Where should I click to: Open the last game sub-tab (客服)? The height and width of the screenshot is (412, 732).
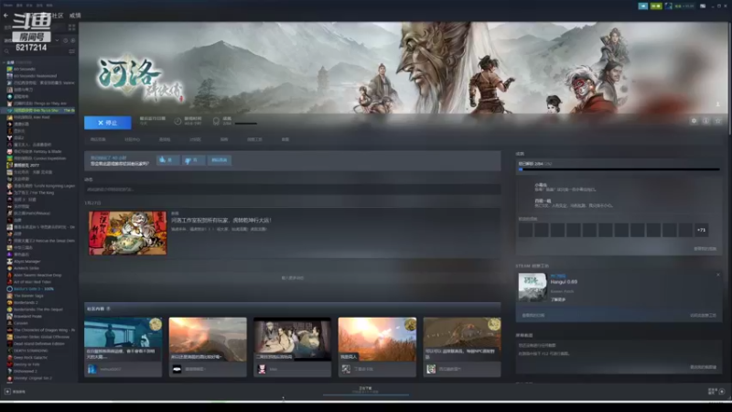pyautogui.click(x=285, y=140)
